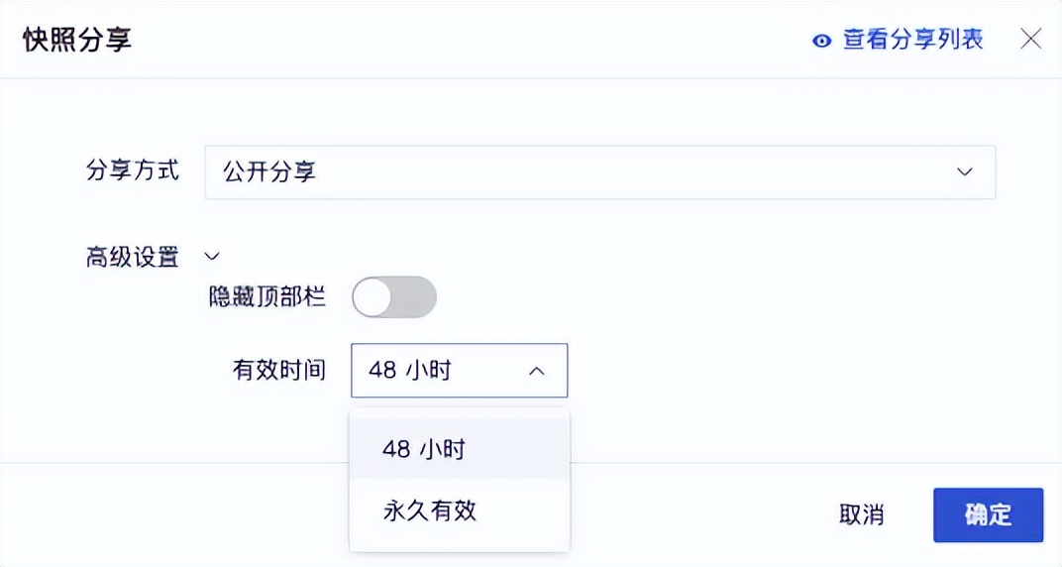Viewport: 1062px width, 567px height.
Task: Collapse 高级设置 using its chevron
Action: (x=212, y=256)
